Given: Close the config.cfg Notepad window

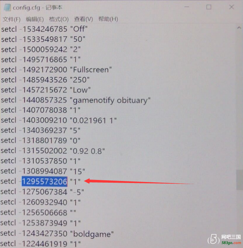Looking at the screenshot, I should (x=231, y=7).
